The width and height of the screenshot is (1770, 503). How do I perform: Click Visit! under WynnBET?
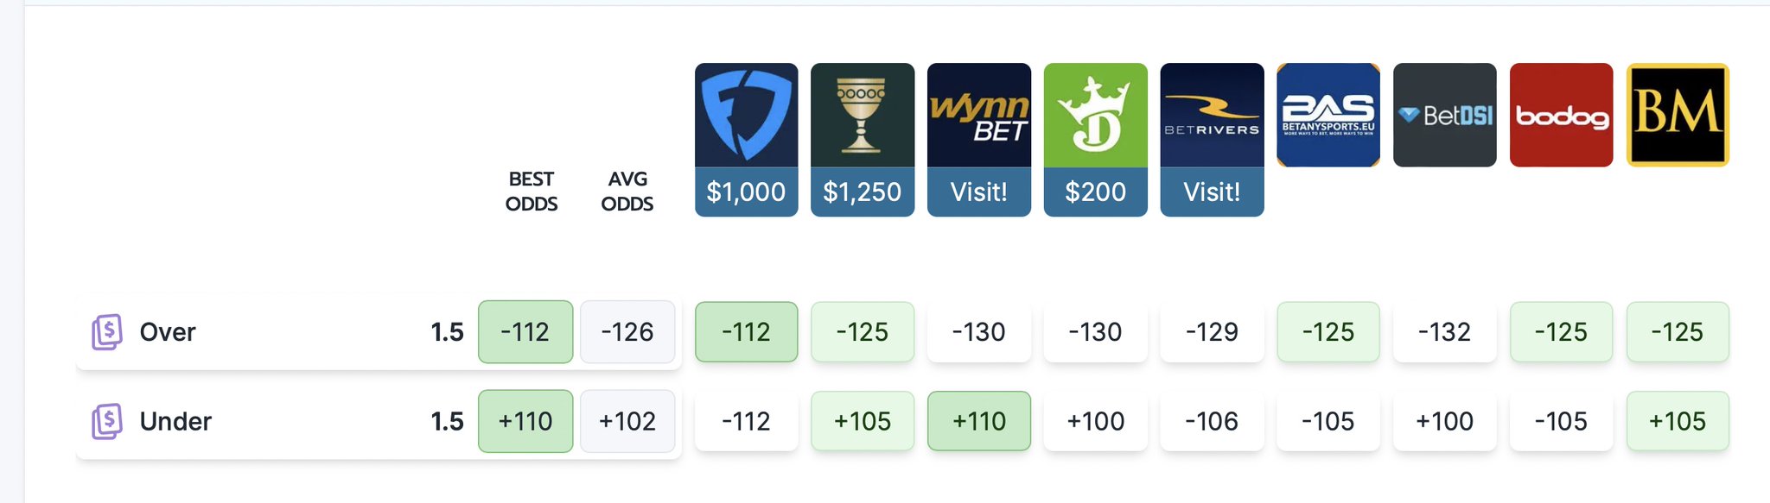[978, 192]
